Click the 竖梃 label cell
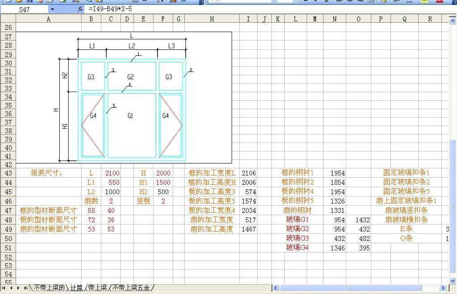 pos(143,201)
